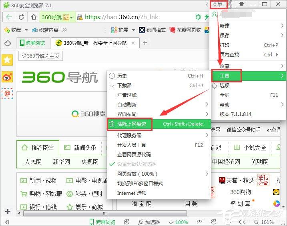
Task: Collapse sidebar with bottom-left arrow icon
Action: click(x=7, y=222)
